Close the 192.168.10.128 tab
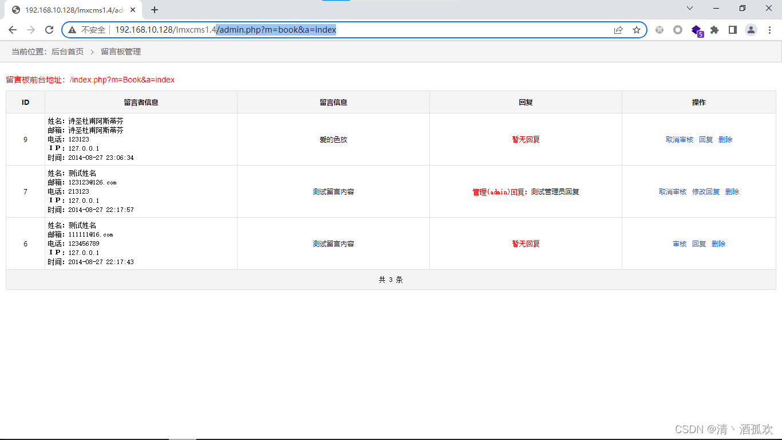 133,10
